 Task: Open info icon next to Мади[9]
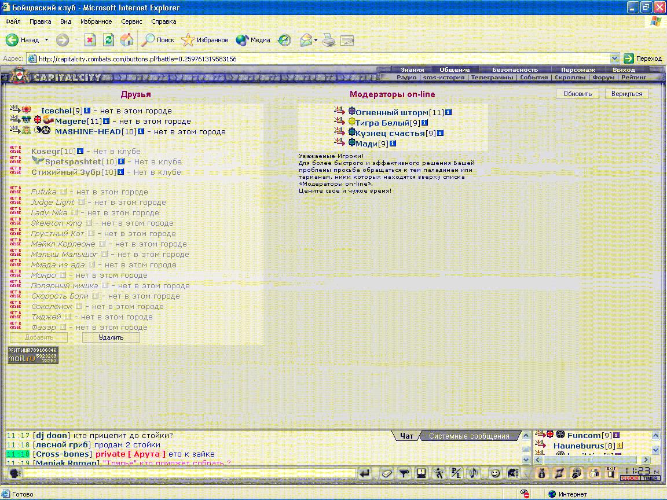(393, 144)
